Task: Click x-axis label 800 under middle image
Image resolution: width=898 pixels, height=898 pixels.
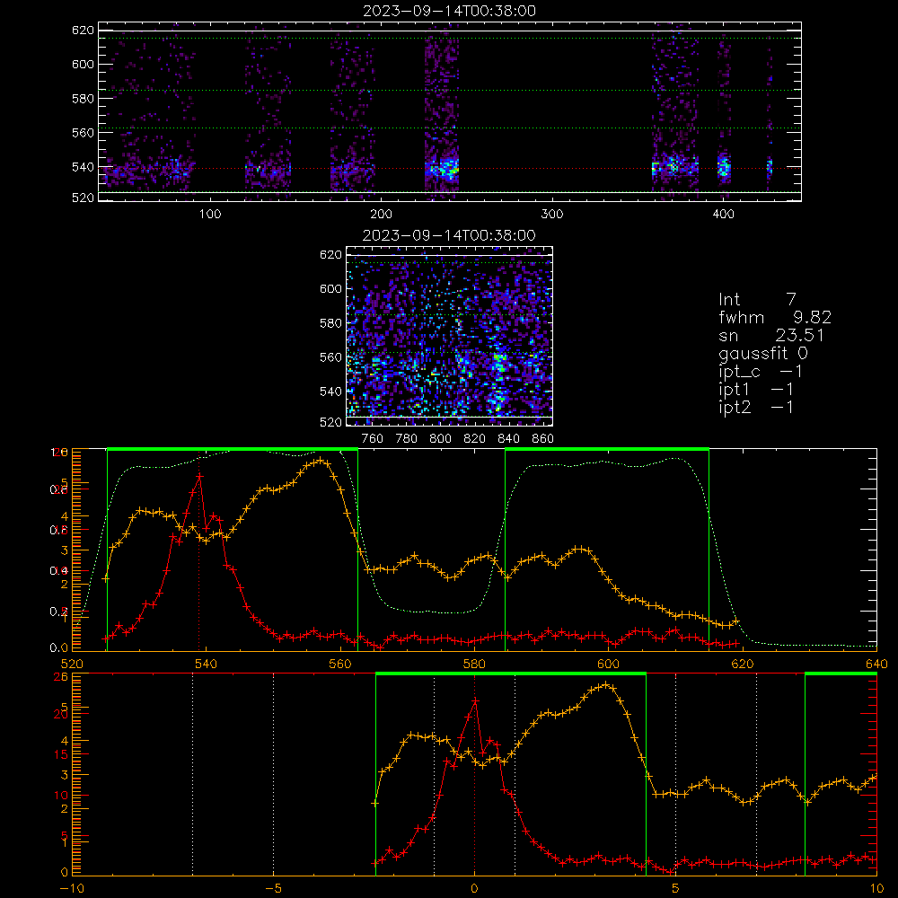Action: click(x=440, y=439)
